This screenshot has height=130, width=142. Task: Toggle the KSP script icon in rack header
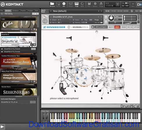pyautogui.click(x=132, y=11)
